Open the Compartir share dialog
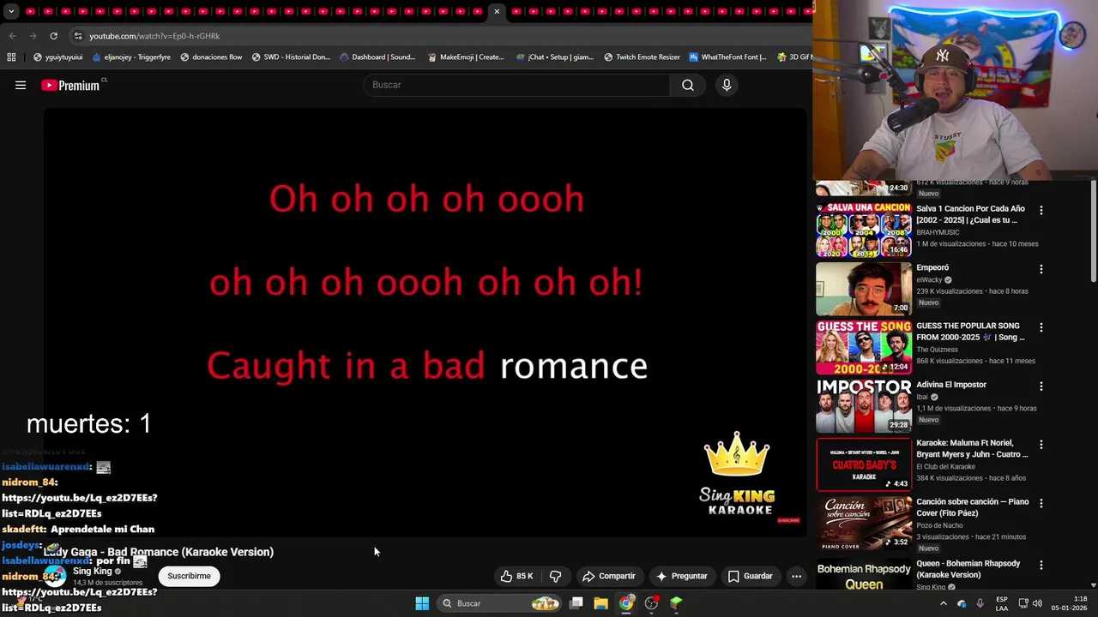The height and width of the screenshot is (617, 1098). tap(609, 576)
